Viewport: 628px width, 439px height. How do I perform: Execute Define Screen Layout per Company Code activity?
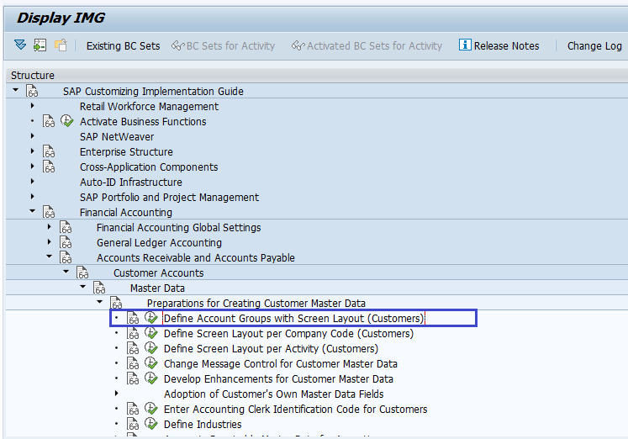(151, 333)
